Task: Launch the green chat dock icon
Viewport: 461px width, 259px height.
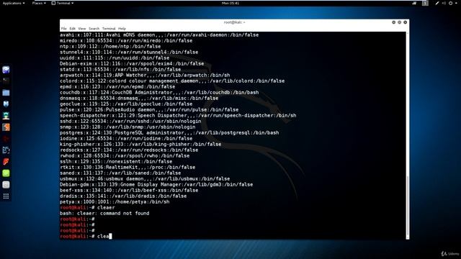Action: tap(6, 173)
